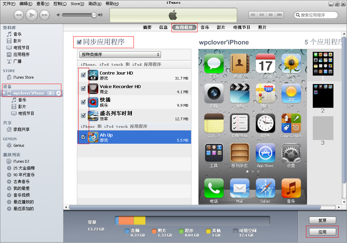This screenshot has width=347, height=243.
Task: Switch to the 照片 tab
Action: pos(263,27)
